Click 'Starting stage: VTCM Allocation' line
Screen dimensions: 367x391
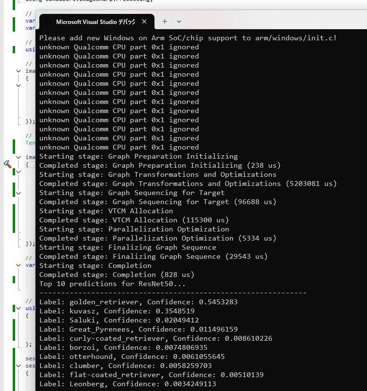106,211
